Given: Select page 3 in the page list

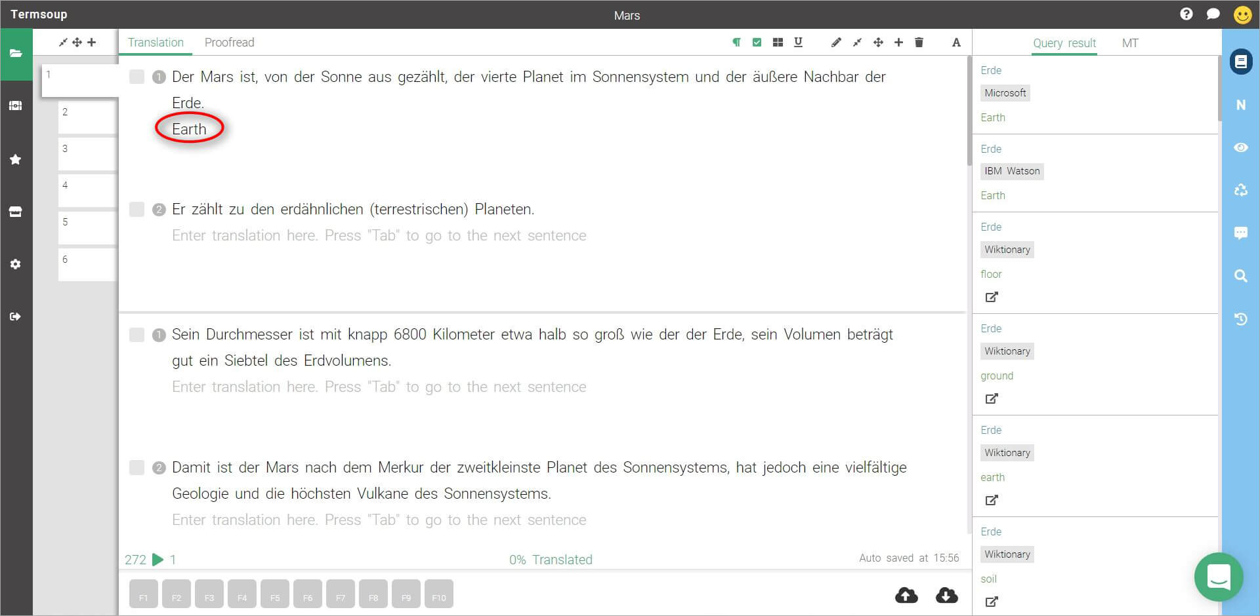Looking at the screenshot, I should pyautogui.click(x=87, y=154).
